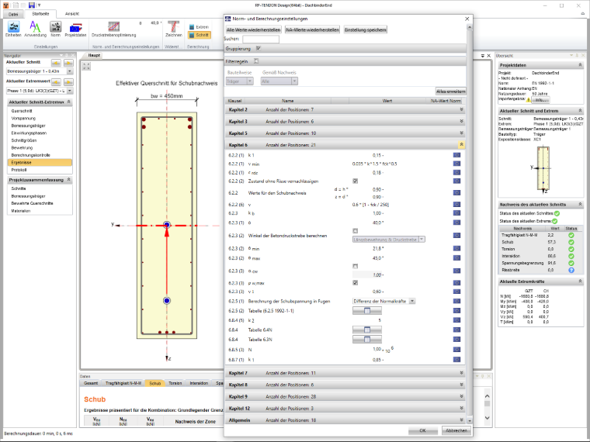This screenshot has width=590, height=442.
Task: Click the Schub green check status icon
Action: click(571, 242)
